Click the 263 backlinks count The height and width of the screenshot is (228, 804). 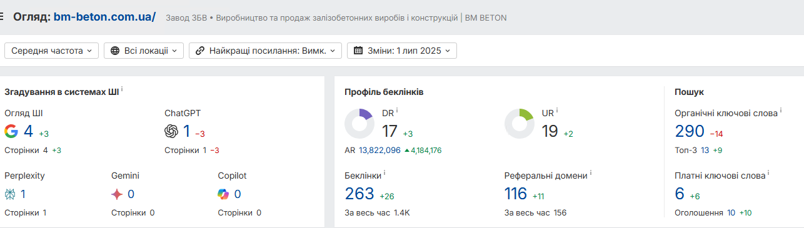pos(359,194)
